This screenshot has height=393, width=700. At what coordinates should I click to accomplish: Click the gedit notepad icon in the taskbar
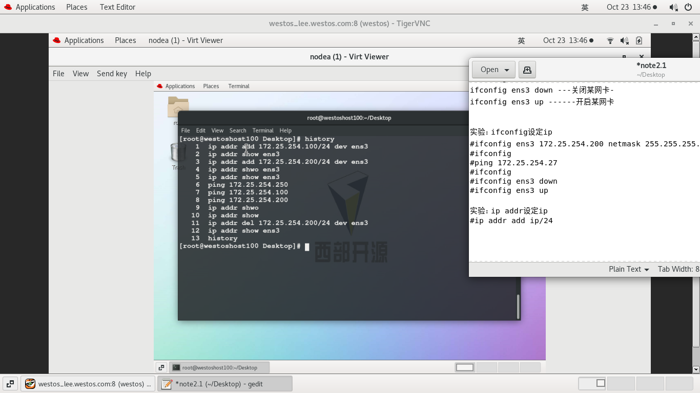[x=167, y=383]
